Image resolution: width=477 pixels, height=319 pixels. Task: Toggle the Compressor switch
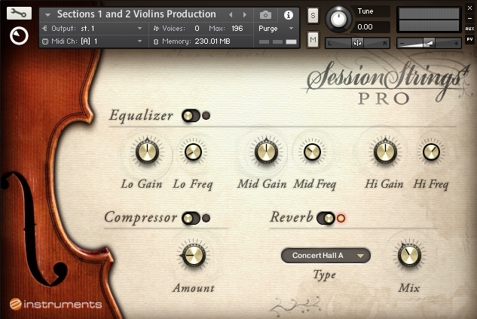pos(191,218)
